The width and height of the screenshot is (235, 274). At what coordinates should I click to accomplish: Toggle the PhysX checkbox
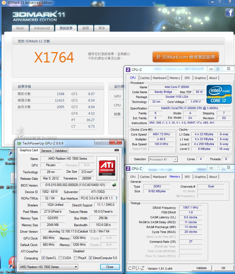76,258
